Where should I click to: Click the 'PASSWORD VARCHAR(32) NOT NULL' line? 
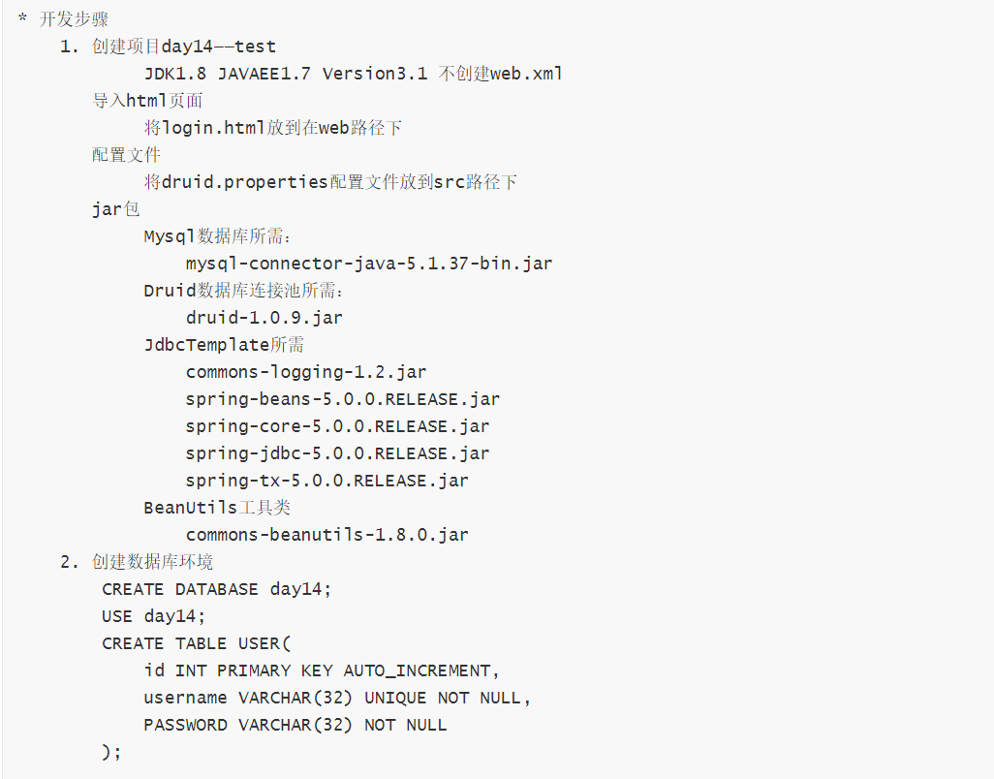tap(295, 725)
